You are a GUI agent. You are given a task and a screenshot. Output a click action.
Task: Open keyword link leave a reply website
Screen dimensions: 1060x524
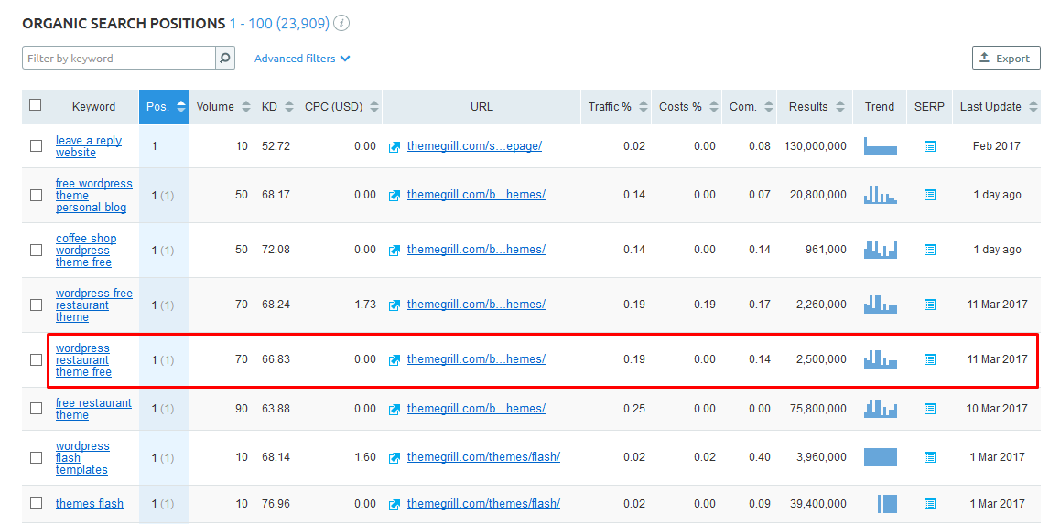89,146
